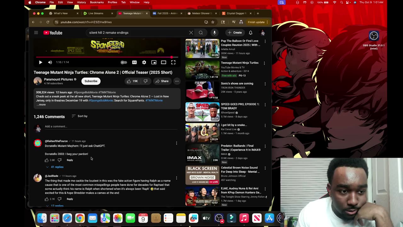Focus the YouTube search field
This screenshot has height=227, width=403.
coord(137,32)
